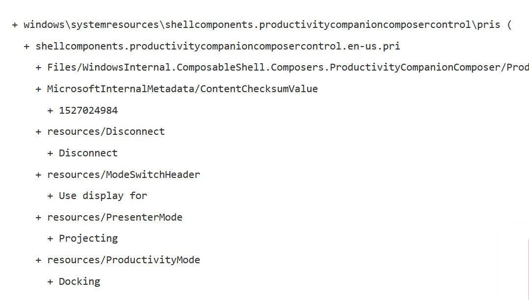Screen dimensions: 529x300
Task: Toggle plus sign before resources/ModeSwitchHeader
Action: click(x=38, y=175)
